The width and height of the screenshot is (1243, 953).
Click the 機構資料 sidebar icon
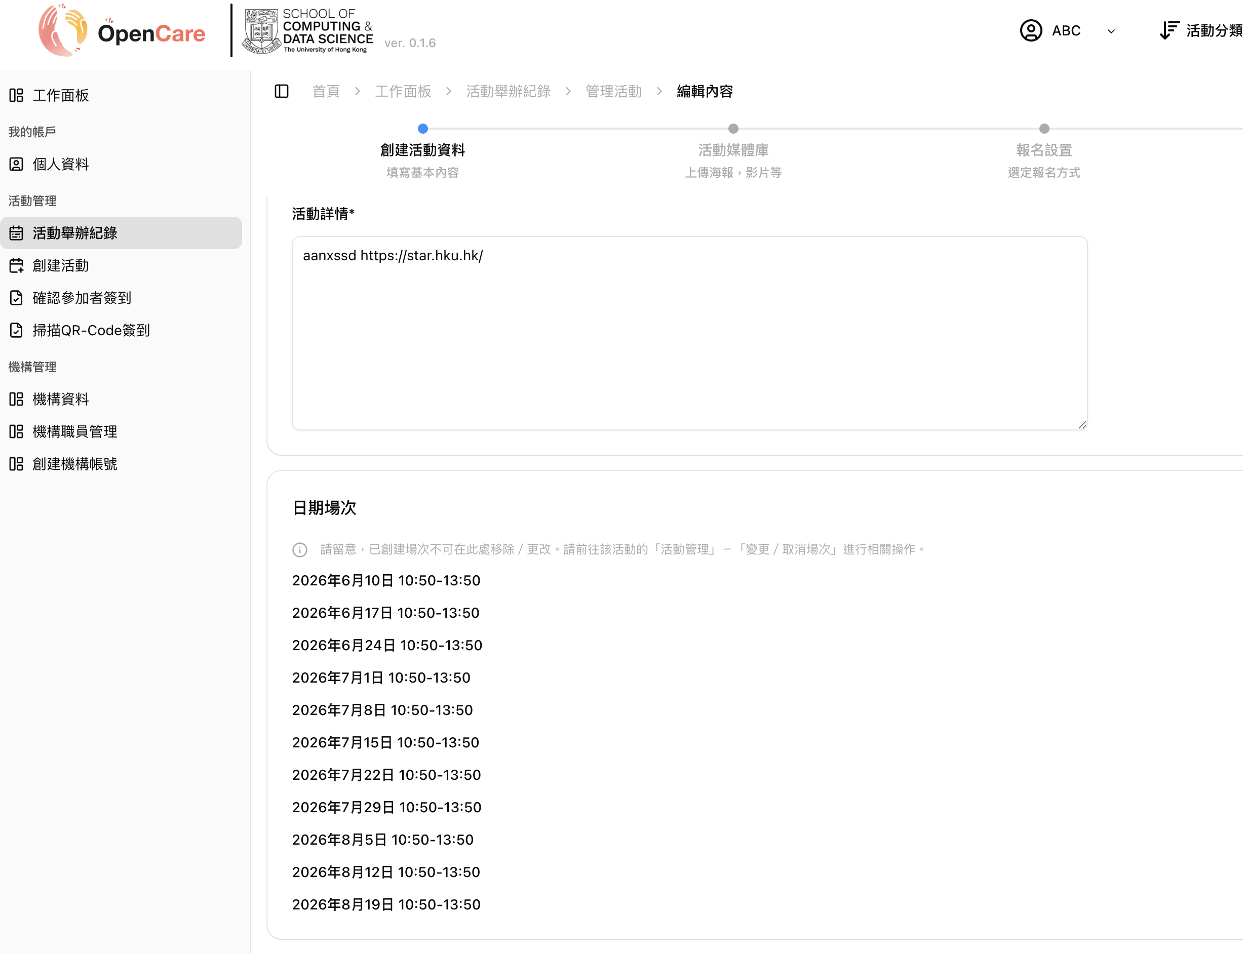(x=16, y=400)
